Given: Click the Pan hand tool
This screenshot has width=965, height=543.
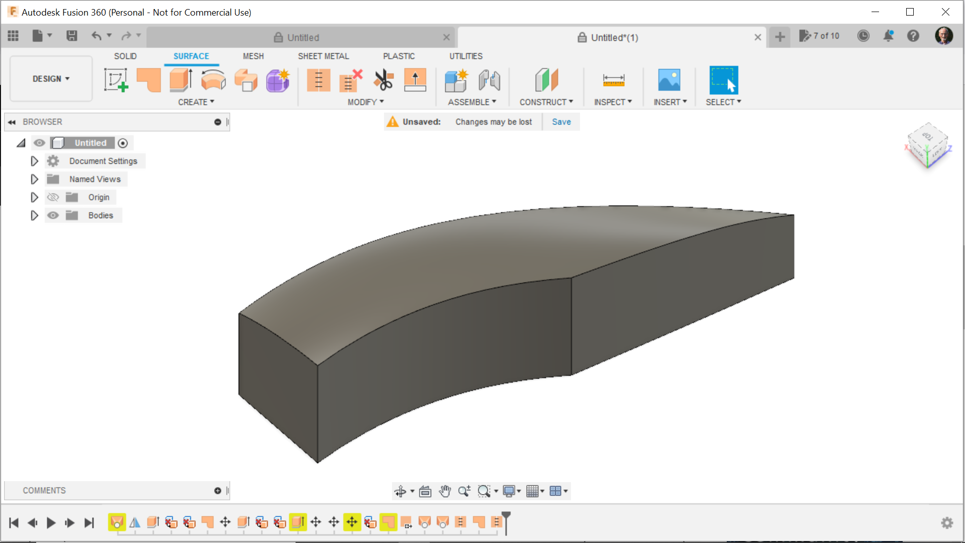Looking at the screenshot, I should point(445,491).
